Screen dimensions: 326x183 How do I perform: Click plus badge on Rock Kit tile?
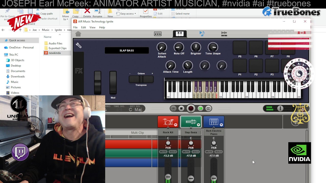[176, 125]
